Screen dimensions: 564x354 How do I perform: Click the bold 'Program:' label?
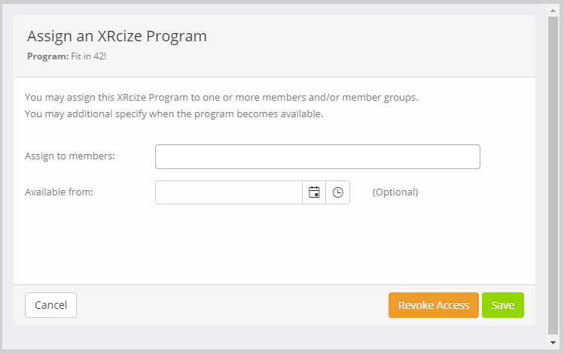coord(48,56)
